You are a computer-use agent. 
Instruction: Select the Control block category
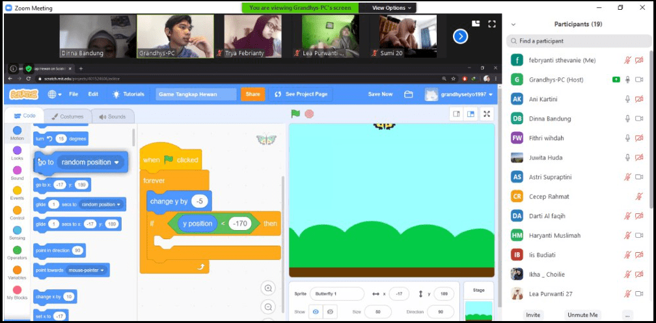point(17,213)
